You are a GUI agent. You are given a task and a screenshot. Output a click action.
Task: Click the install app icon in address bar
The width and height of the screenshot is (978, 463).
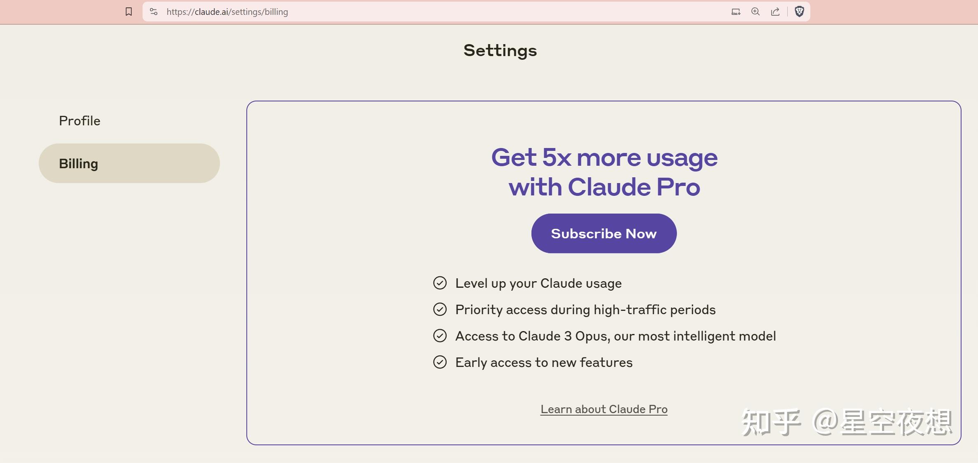(736, 12)
